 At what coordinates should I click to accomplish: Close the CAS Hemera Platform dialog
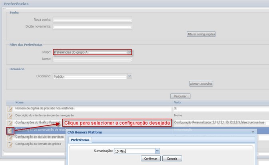[x=253, y=131]
